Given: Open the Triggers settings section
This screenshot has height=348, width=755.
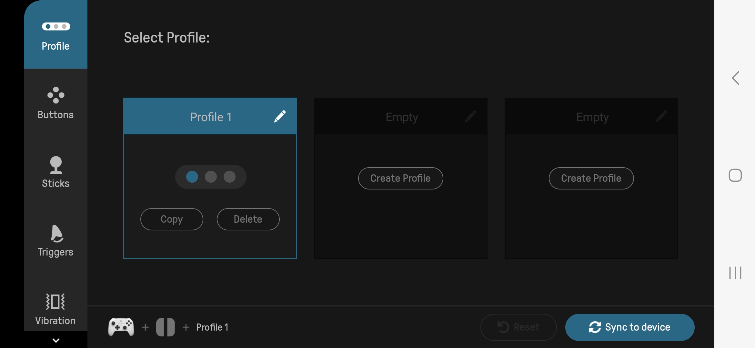Looking at the screenshot, I should (55, 241).
